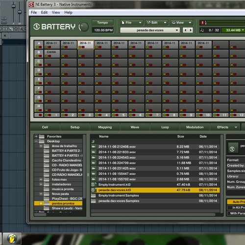Toggle red mute LED on CAIXA cell
245x245 pixels.
49,56
